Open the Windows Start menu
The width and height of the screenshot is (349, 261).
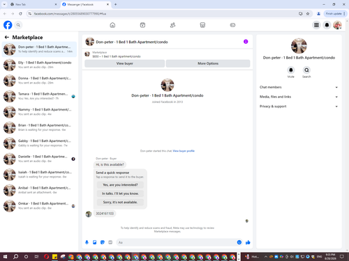[5, 257]
